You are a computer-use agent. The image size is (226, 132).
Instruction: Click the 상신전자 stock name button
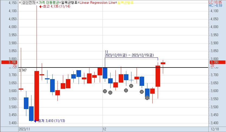[28, 2]
